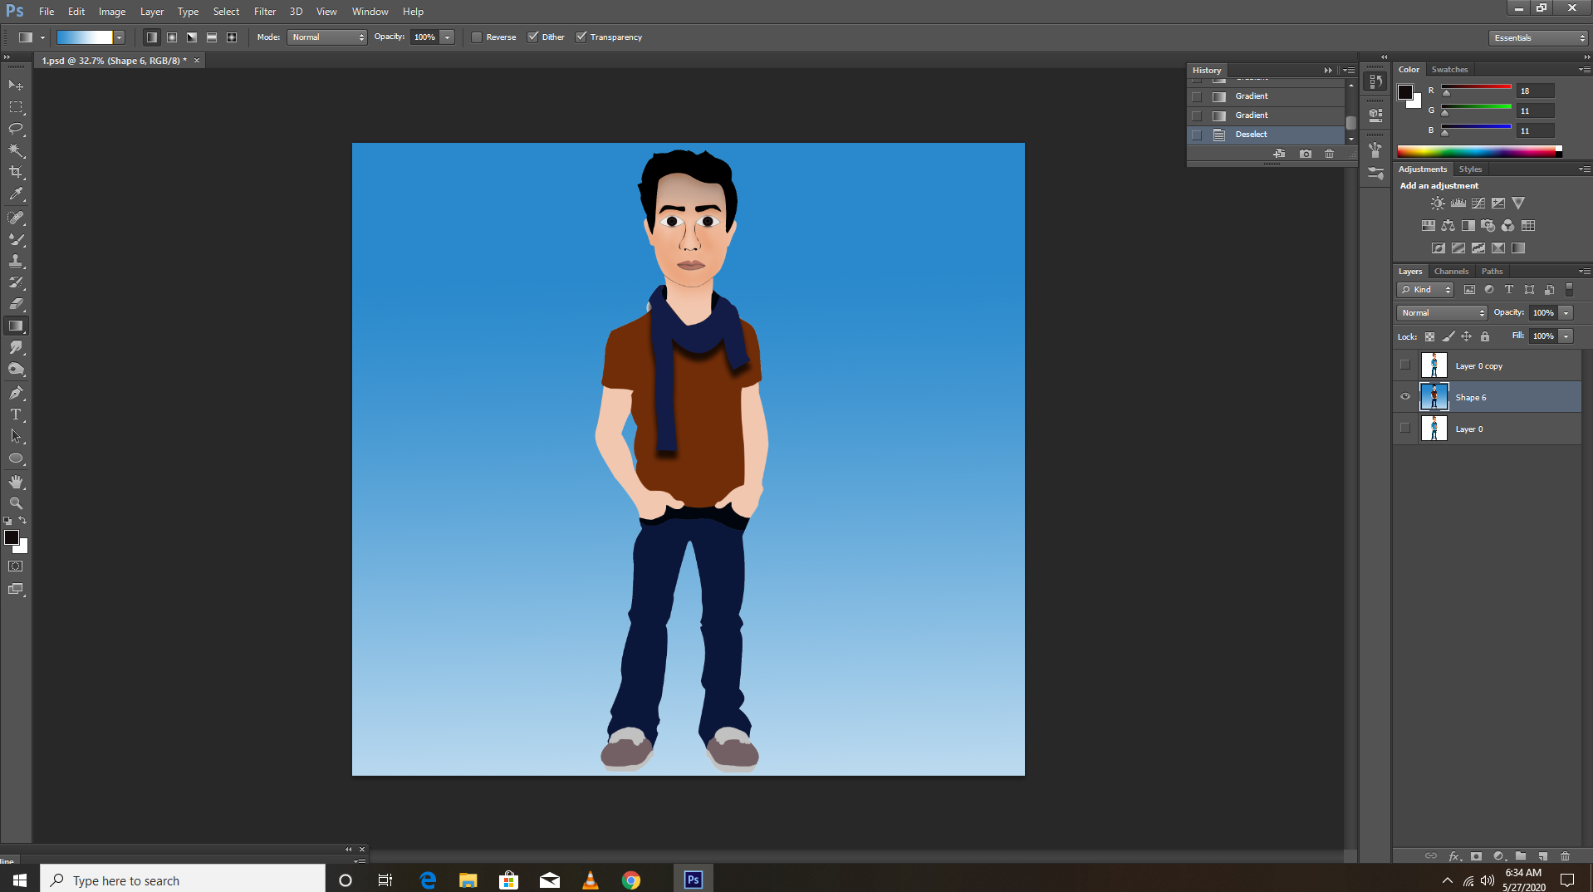Open the Window menu
Screen dimensions: 1593x892
coord(370,12)
